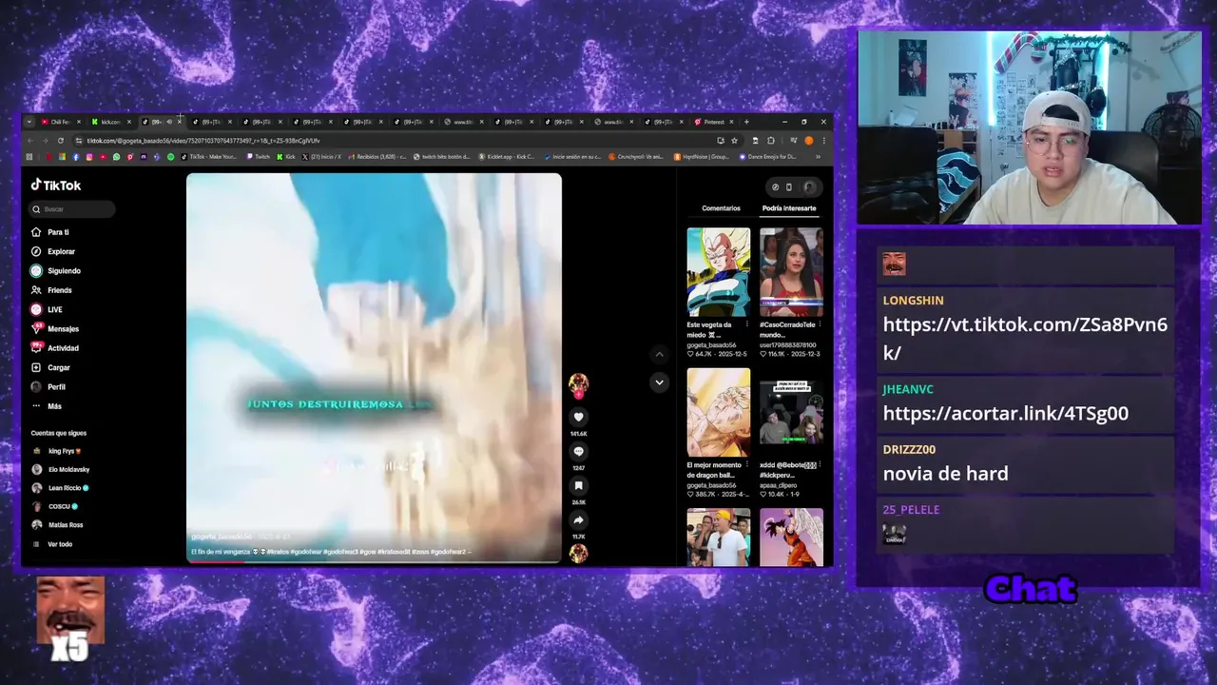Show more bookmarks with double chevron
Viewport: 1217px width, 685px height.
coord(818,157)
